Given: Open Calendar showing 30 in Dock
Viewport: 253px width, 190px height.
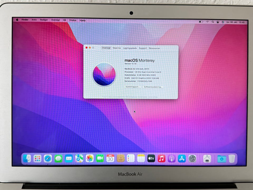Looking at the screenshot, I should [x=110, y=158].
